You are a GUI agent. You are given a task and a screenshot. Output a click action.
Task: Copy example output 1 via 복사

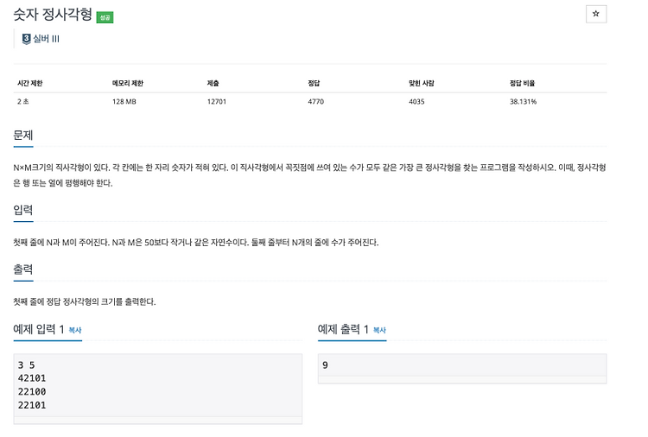[x=379, y=330]
